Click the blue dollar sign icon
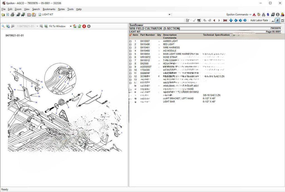 click(268, 15)
